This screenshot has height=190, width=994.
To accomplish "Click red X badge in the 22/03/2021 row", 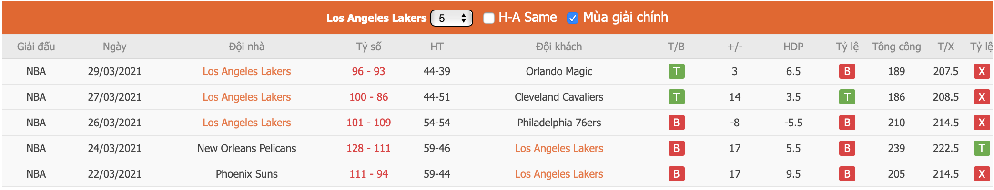I will 982,174.
